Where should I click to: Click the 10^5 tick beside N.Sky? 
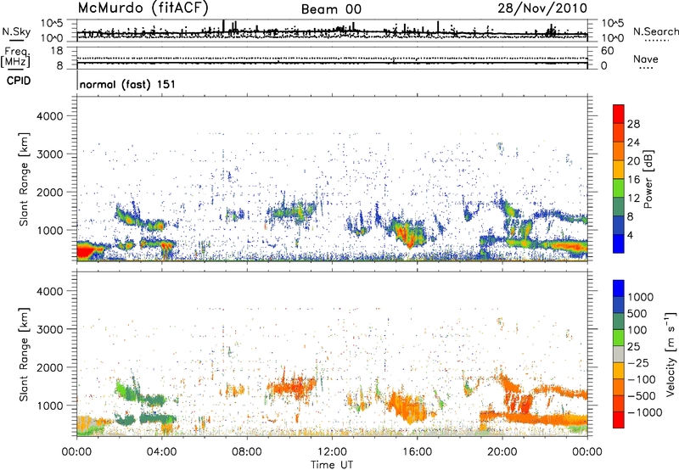52,23
